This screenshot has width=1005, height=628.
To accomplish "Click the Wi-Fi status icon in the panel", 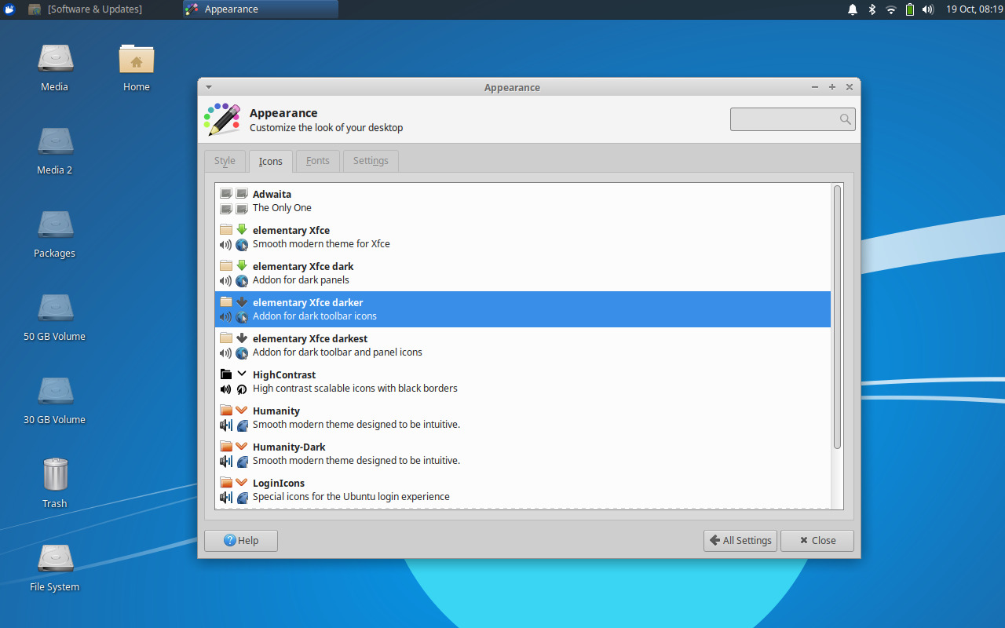I will [890, 9].
